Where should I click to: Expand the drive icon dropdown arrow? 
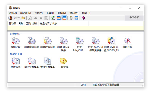click(19, 18)
